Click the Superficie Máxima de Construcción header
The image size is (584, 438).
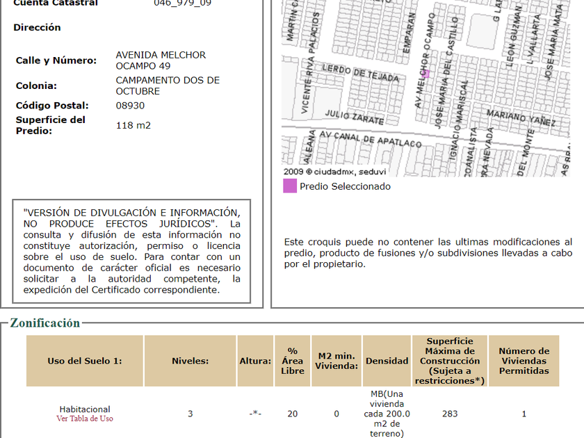(450, 361)
